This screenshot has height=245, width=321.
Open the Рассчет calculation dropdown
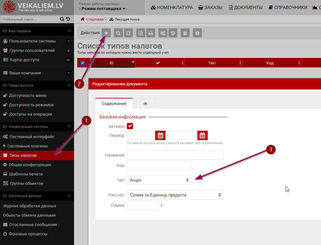[175, 195]
